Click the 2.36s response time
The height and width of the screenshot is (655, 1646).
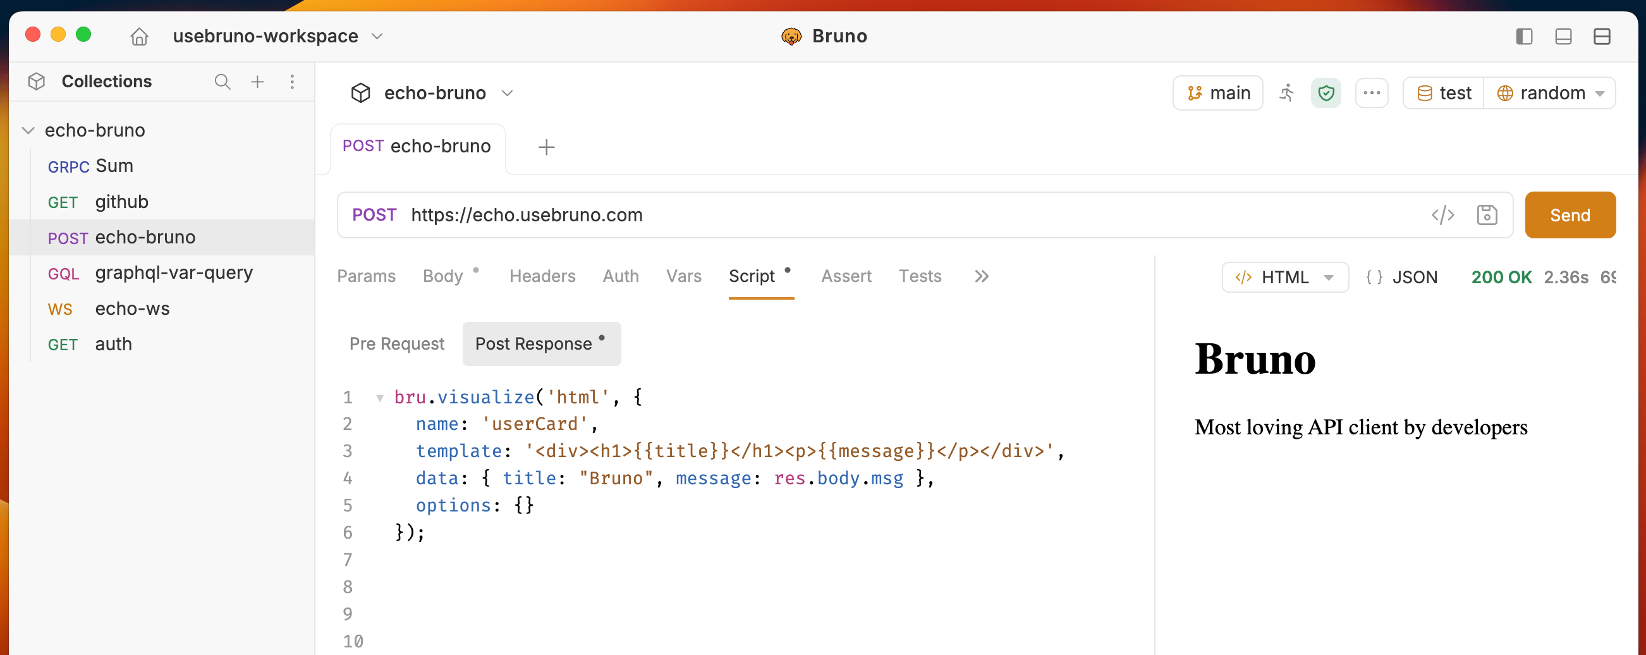tap(1566, 278)
